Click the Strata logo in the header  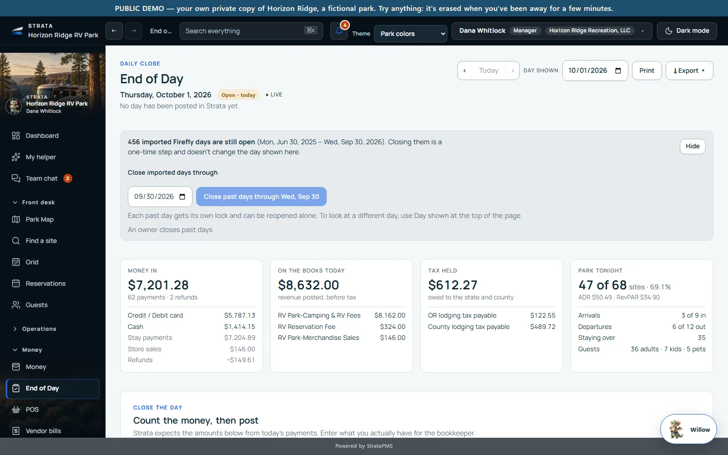click(x=17, y=31)
